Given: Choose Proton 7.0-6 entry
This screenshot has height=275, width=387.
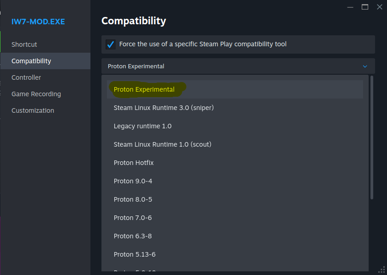Looking at the screenshot, I should point(133,218).
